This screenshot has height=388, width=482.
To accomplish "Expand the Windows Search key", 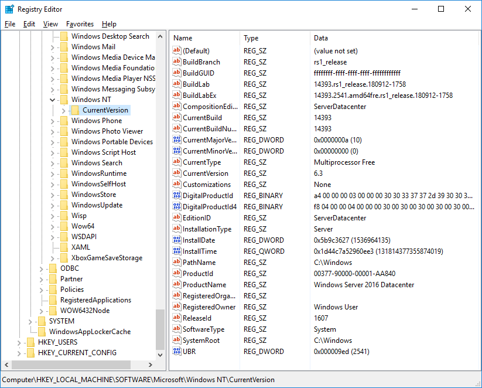I will [52, 163].
